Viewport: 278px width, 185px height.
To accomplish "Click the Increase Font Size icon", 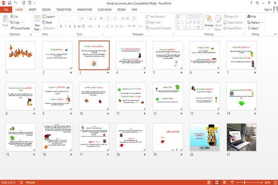I will pyautogui.click(x=91, y=19).
